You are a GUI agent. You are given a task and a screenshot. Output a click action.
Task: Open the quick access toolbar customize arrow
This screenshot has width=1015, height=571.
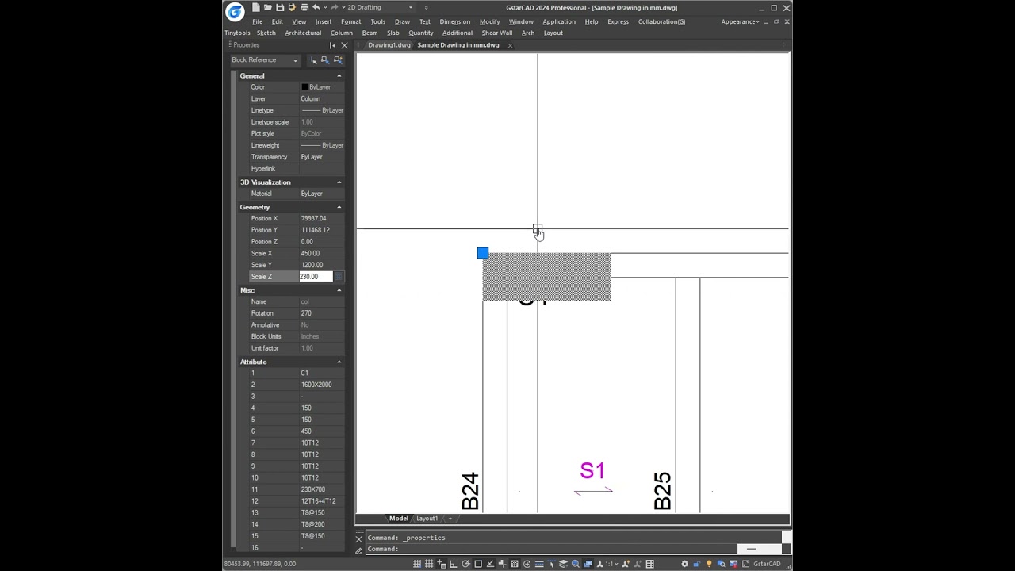point(426,7)
